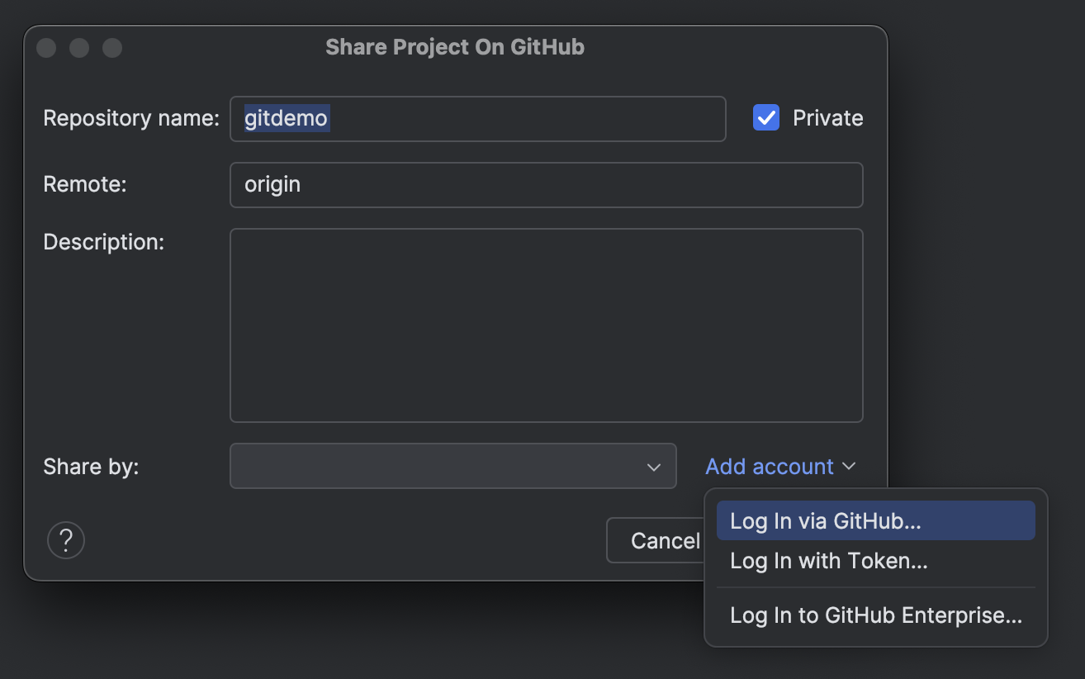Click the minimize traffic light button

[79, 47]
